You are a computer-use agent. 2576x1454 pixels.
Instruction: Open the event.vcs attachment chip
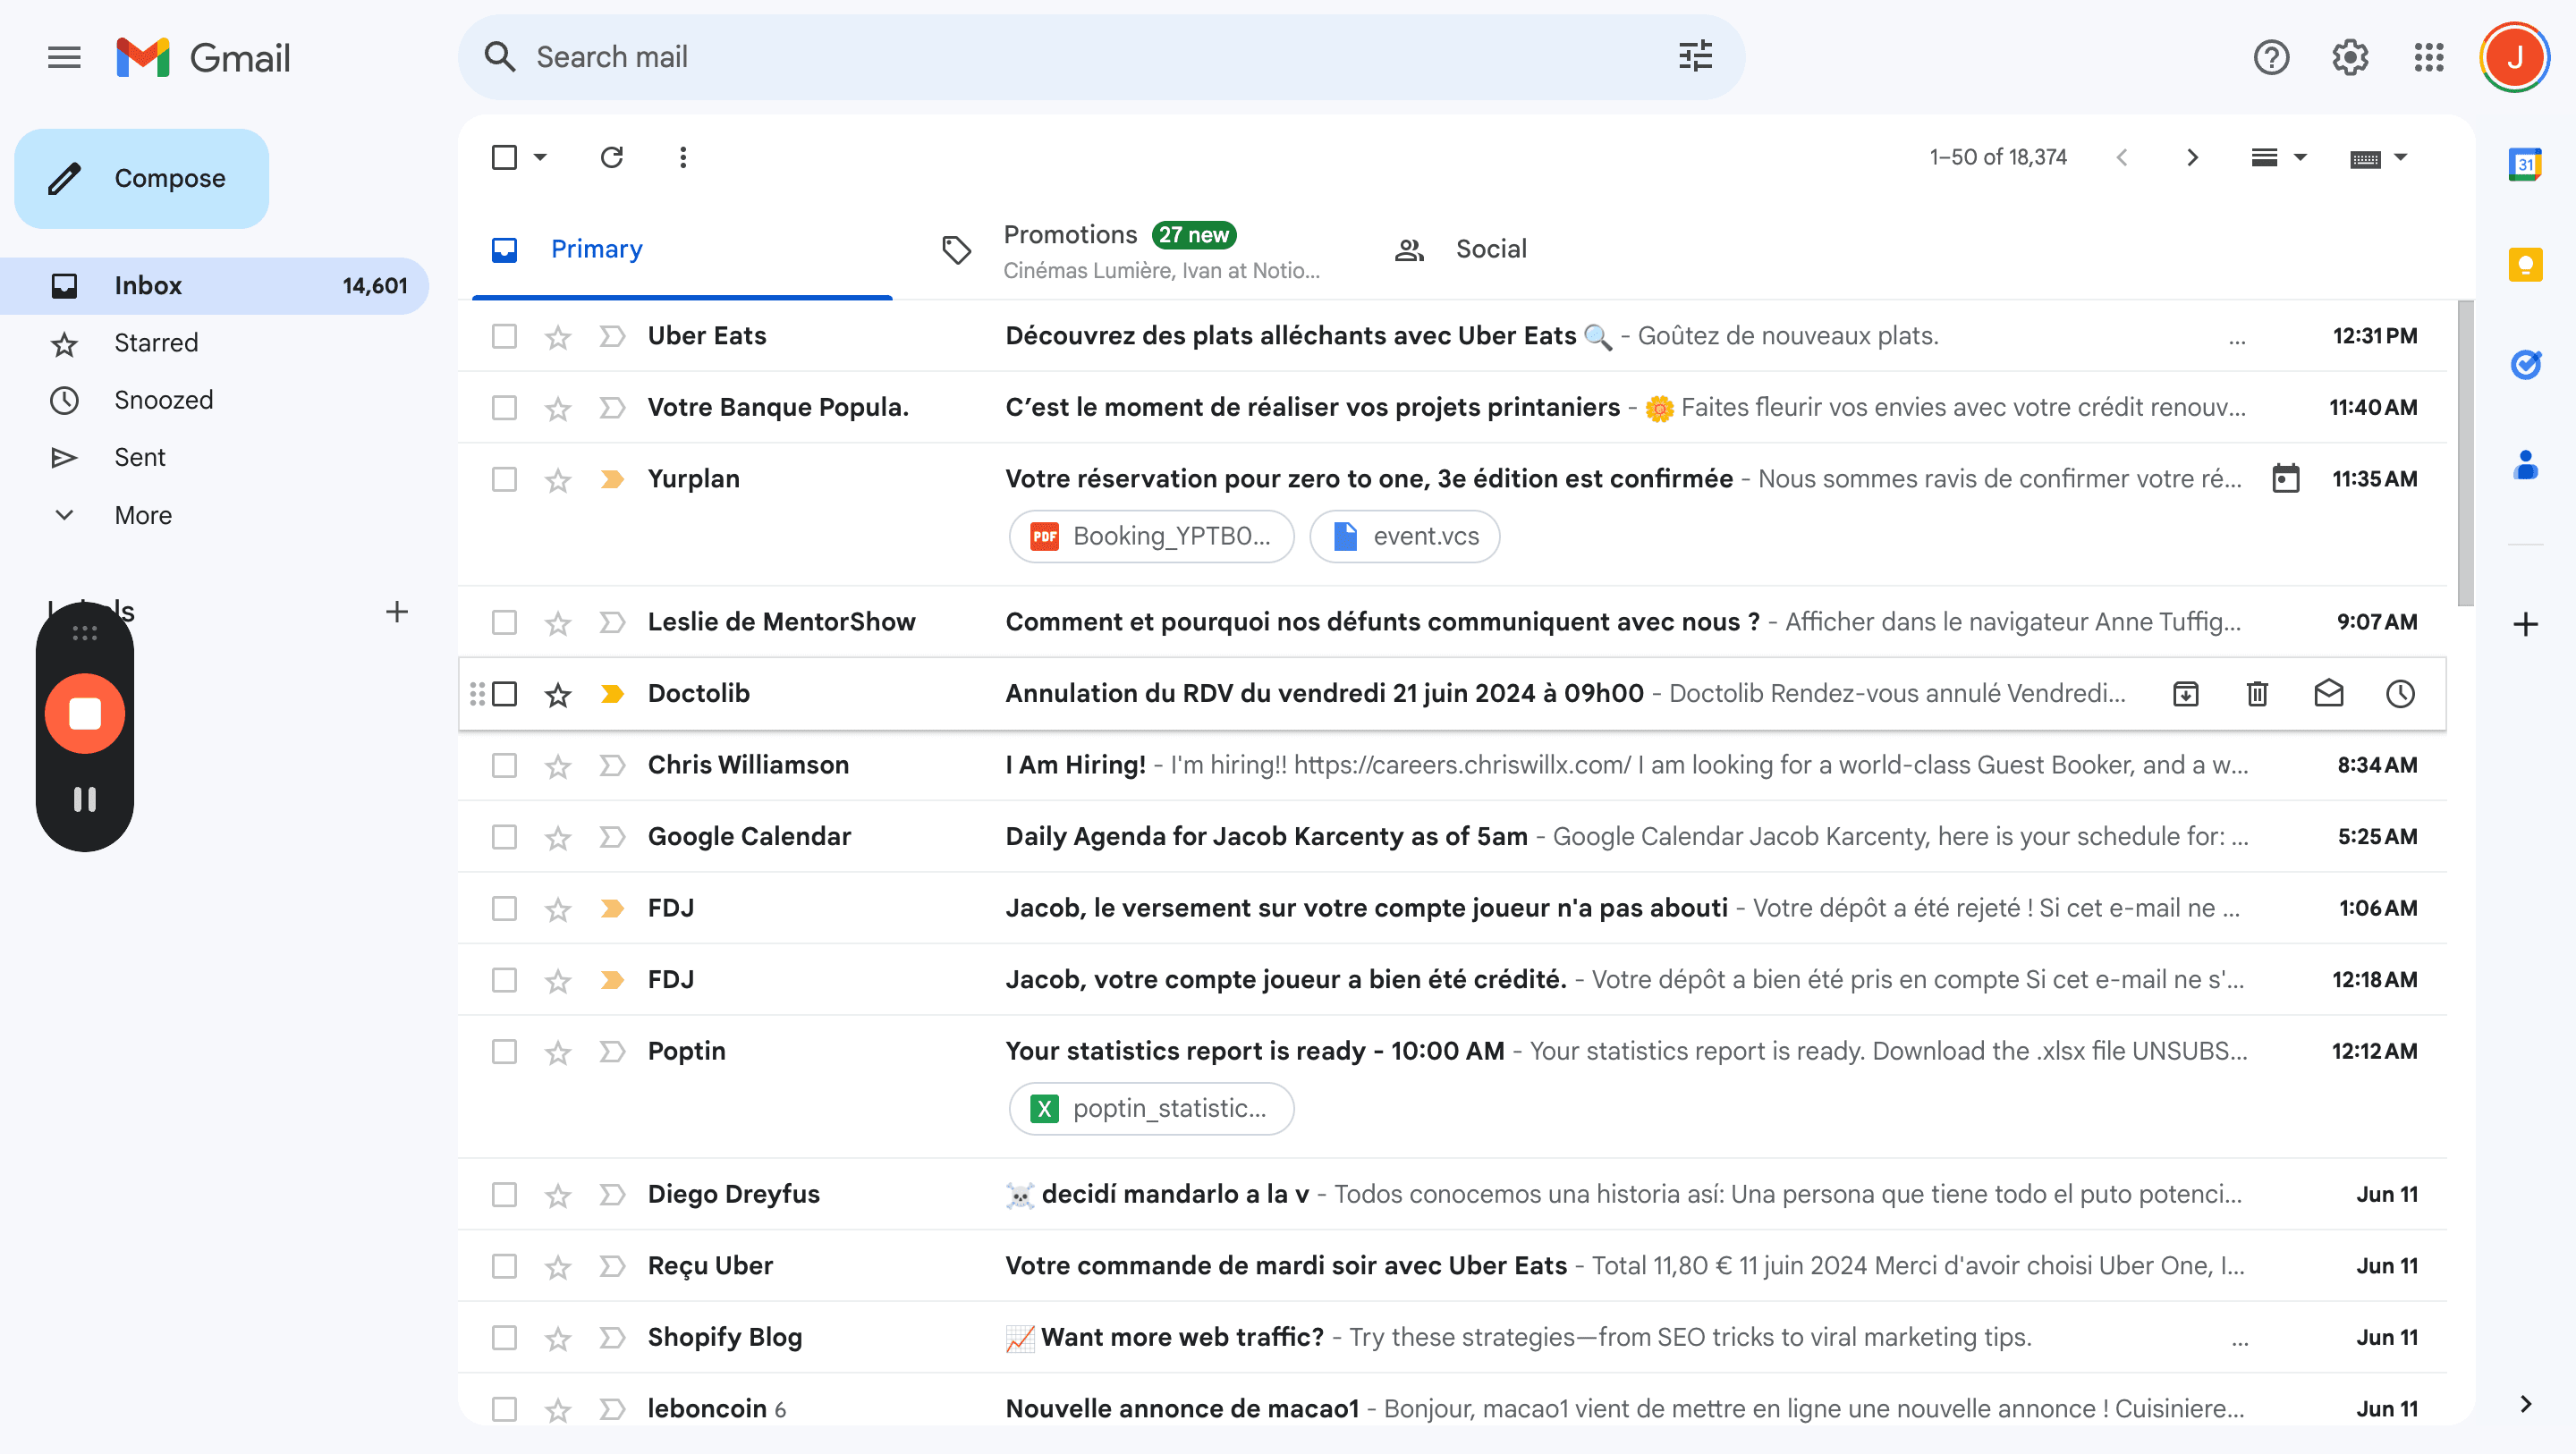coord(1404,536)
